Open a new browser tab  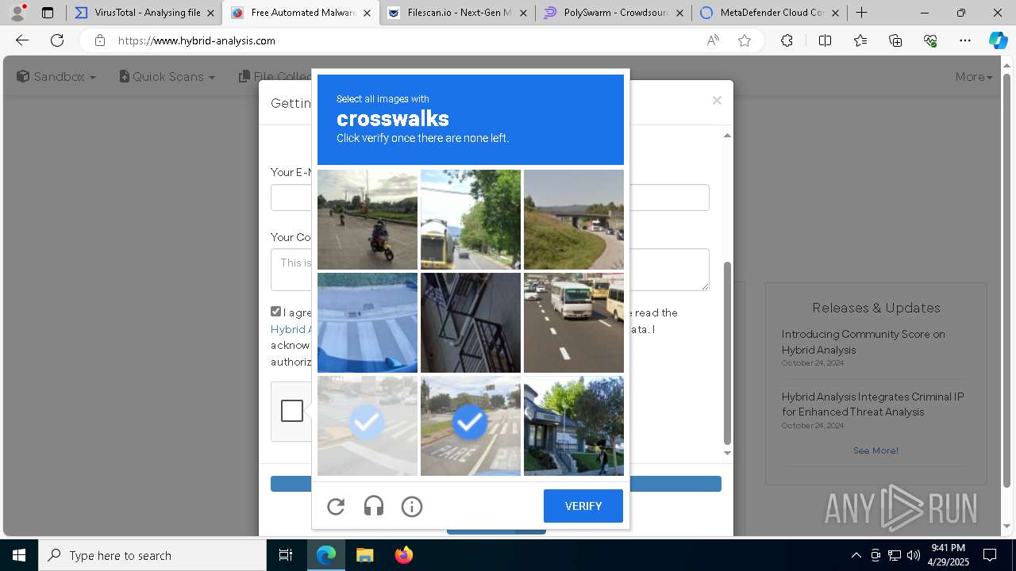(x=862, y=13)
